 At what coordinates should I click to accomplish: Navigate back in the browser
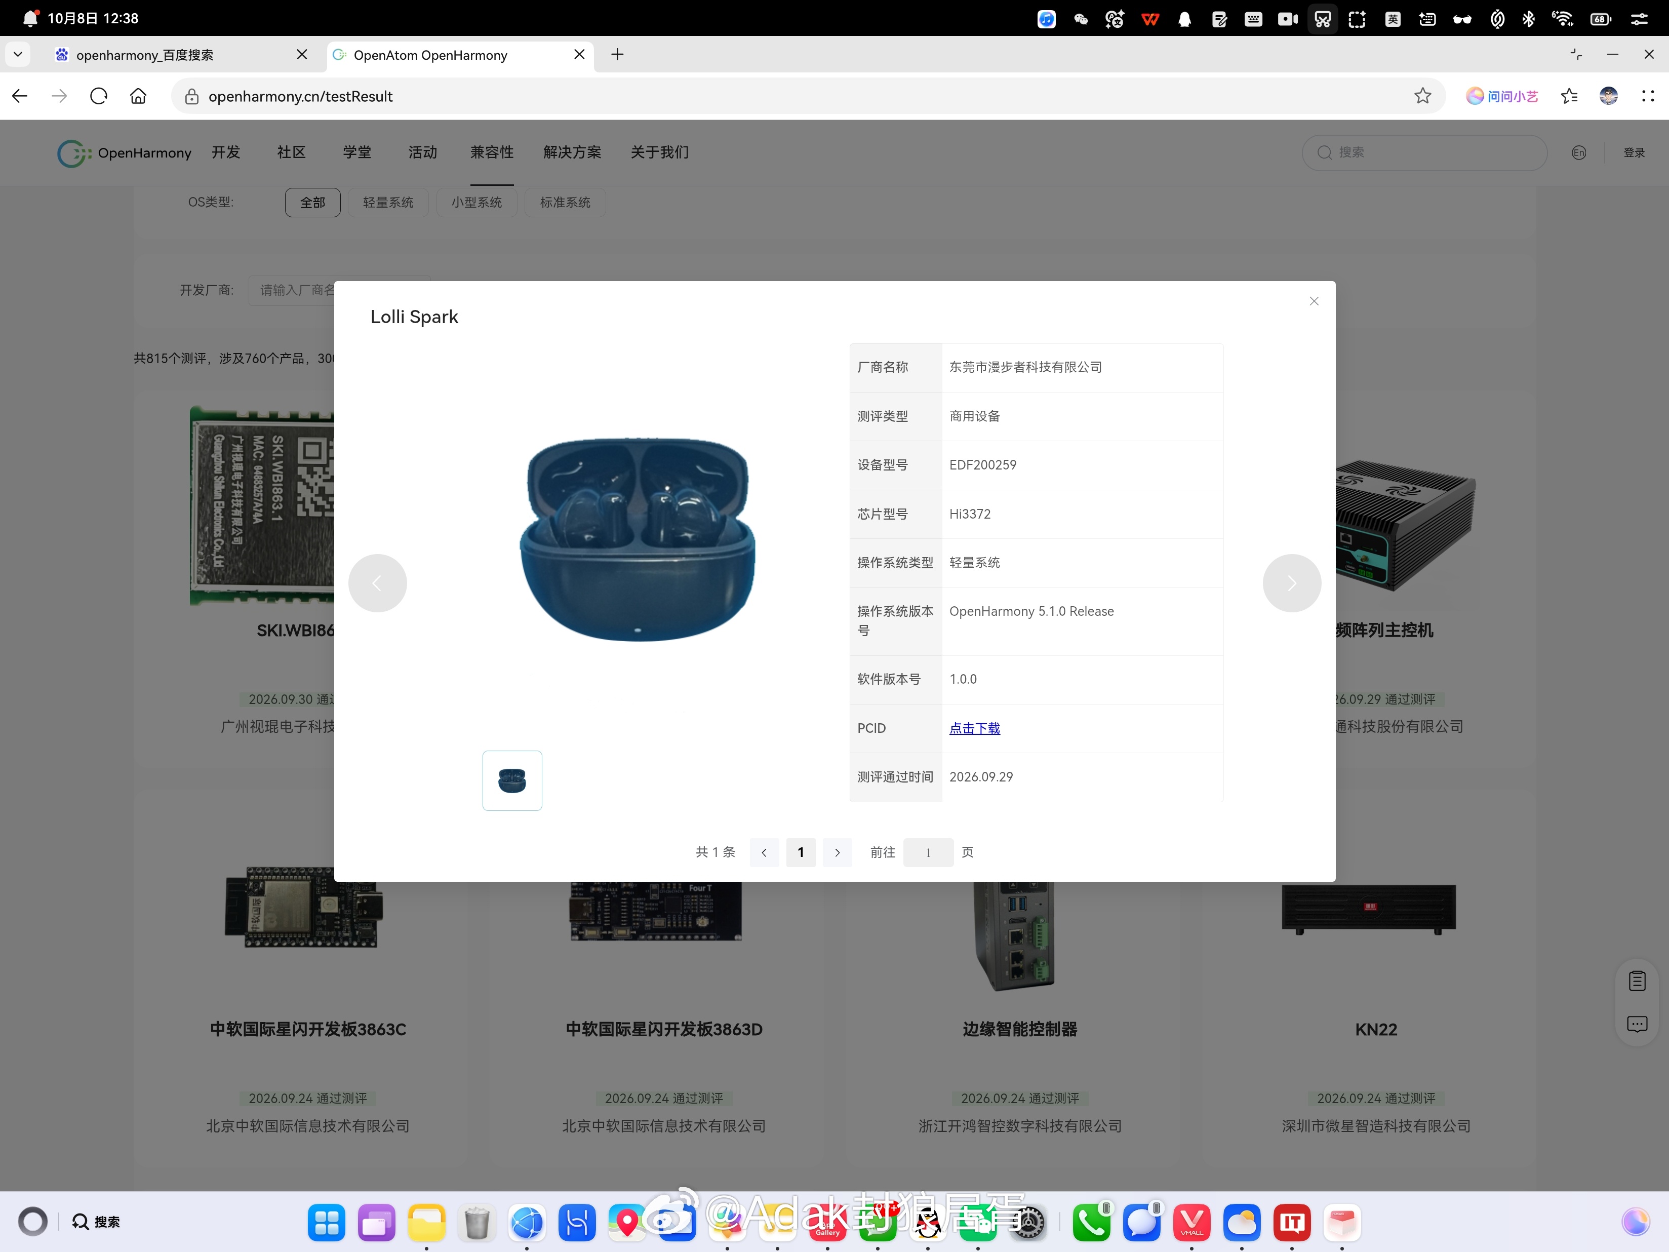point(20,96)
